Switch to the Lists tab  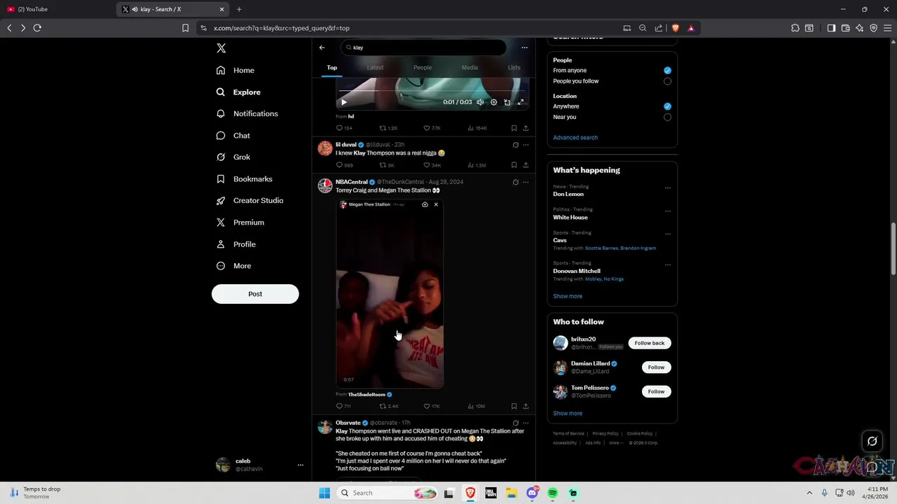[514, 67]
